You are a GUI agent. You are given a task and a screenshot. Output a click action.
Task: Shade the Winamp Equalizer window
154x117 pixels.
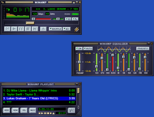[x=149, y=43]
